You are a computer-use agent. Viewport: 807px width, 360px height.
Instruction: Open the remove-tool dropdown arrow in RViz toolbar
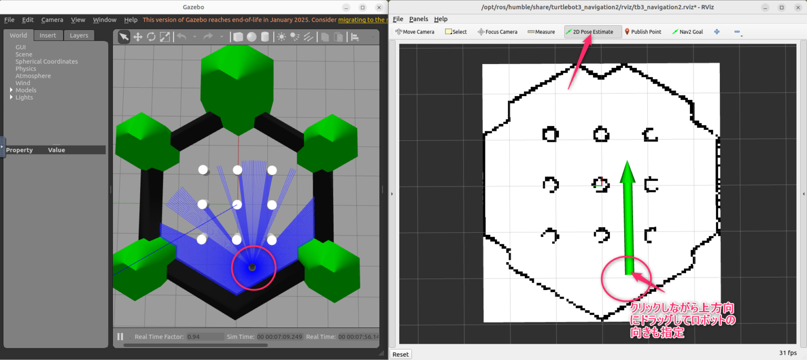click(742, 36)
